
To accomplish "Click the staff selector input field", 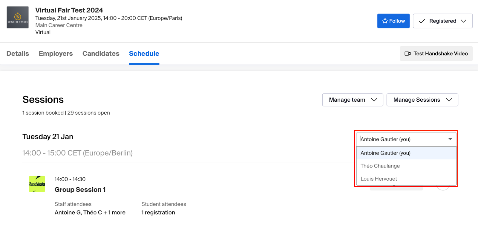I will 406,139.
